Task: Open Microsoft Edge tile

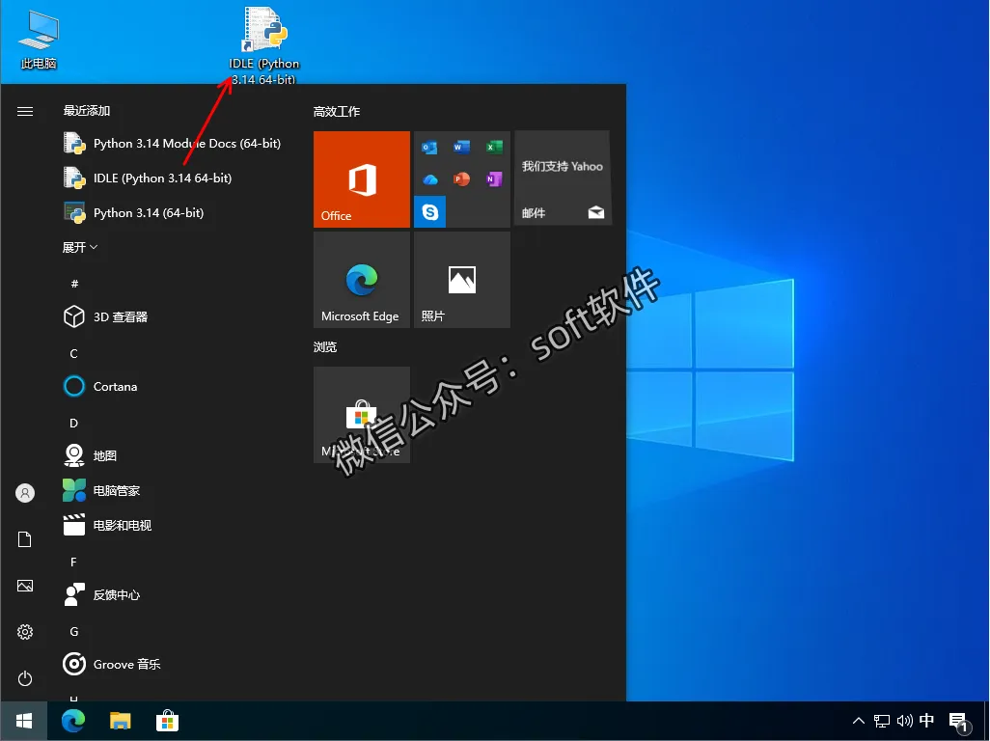Action: point(362,280)
